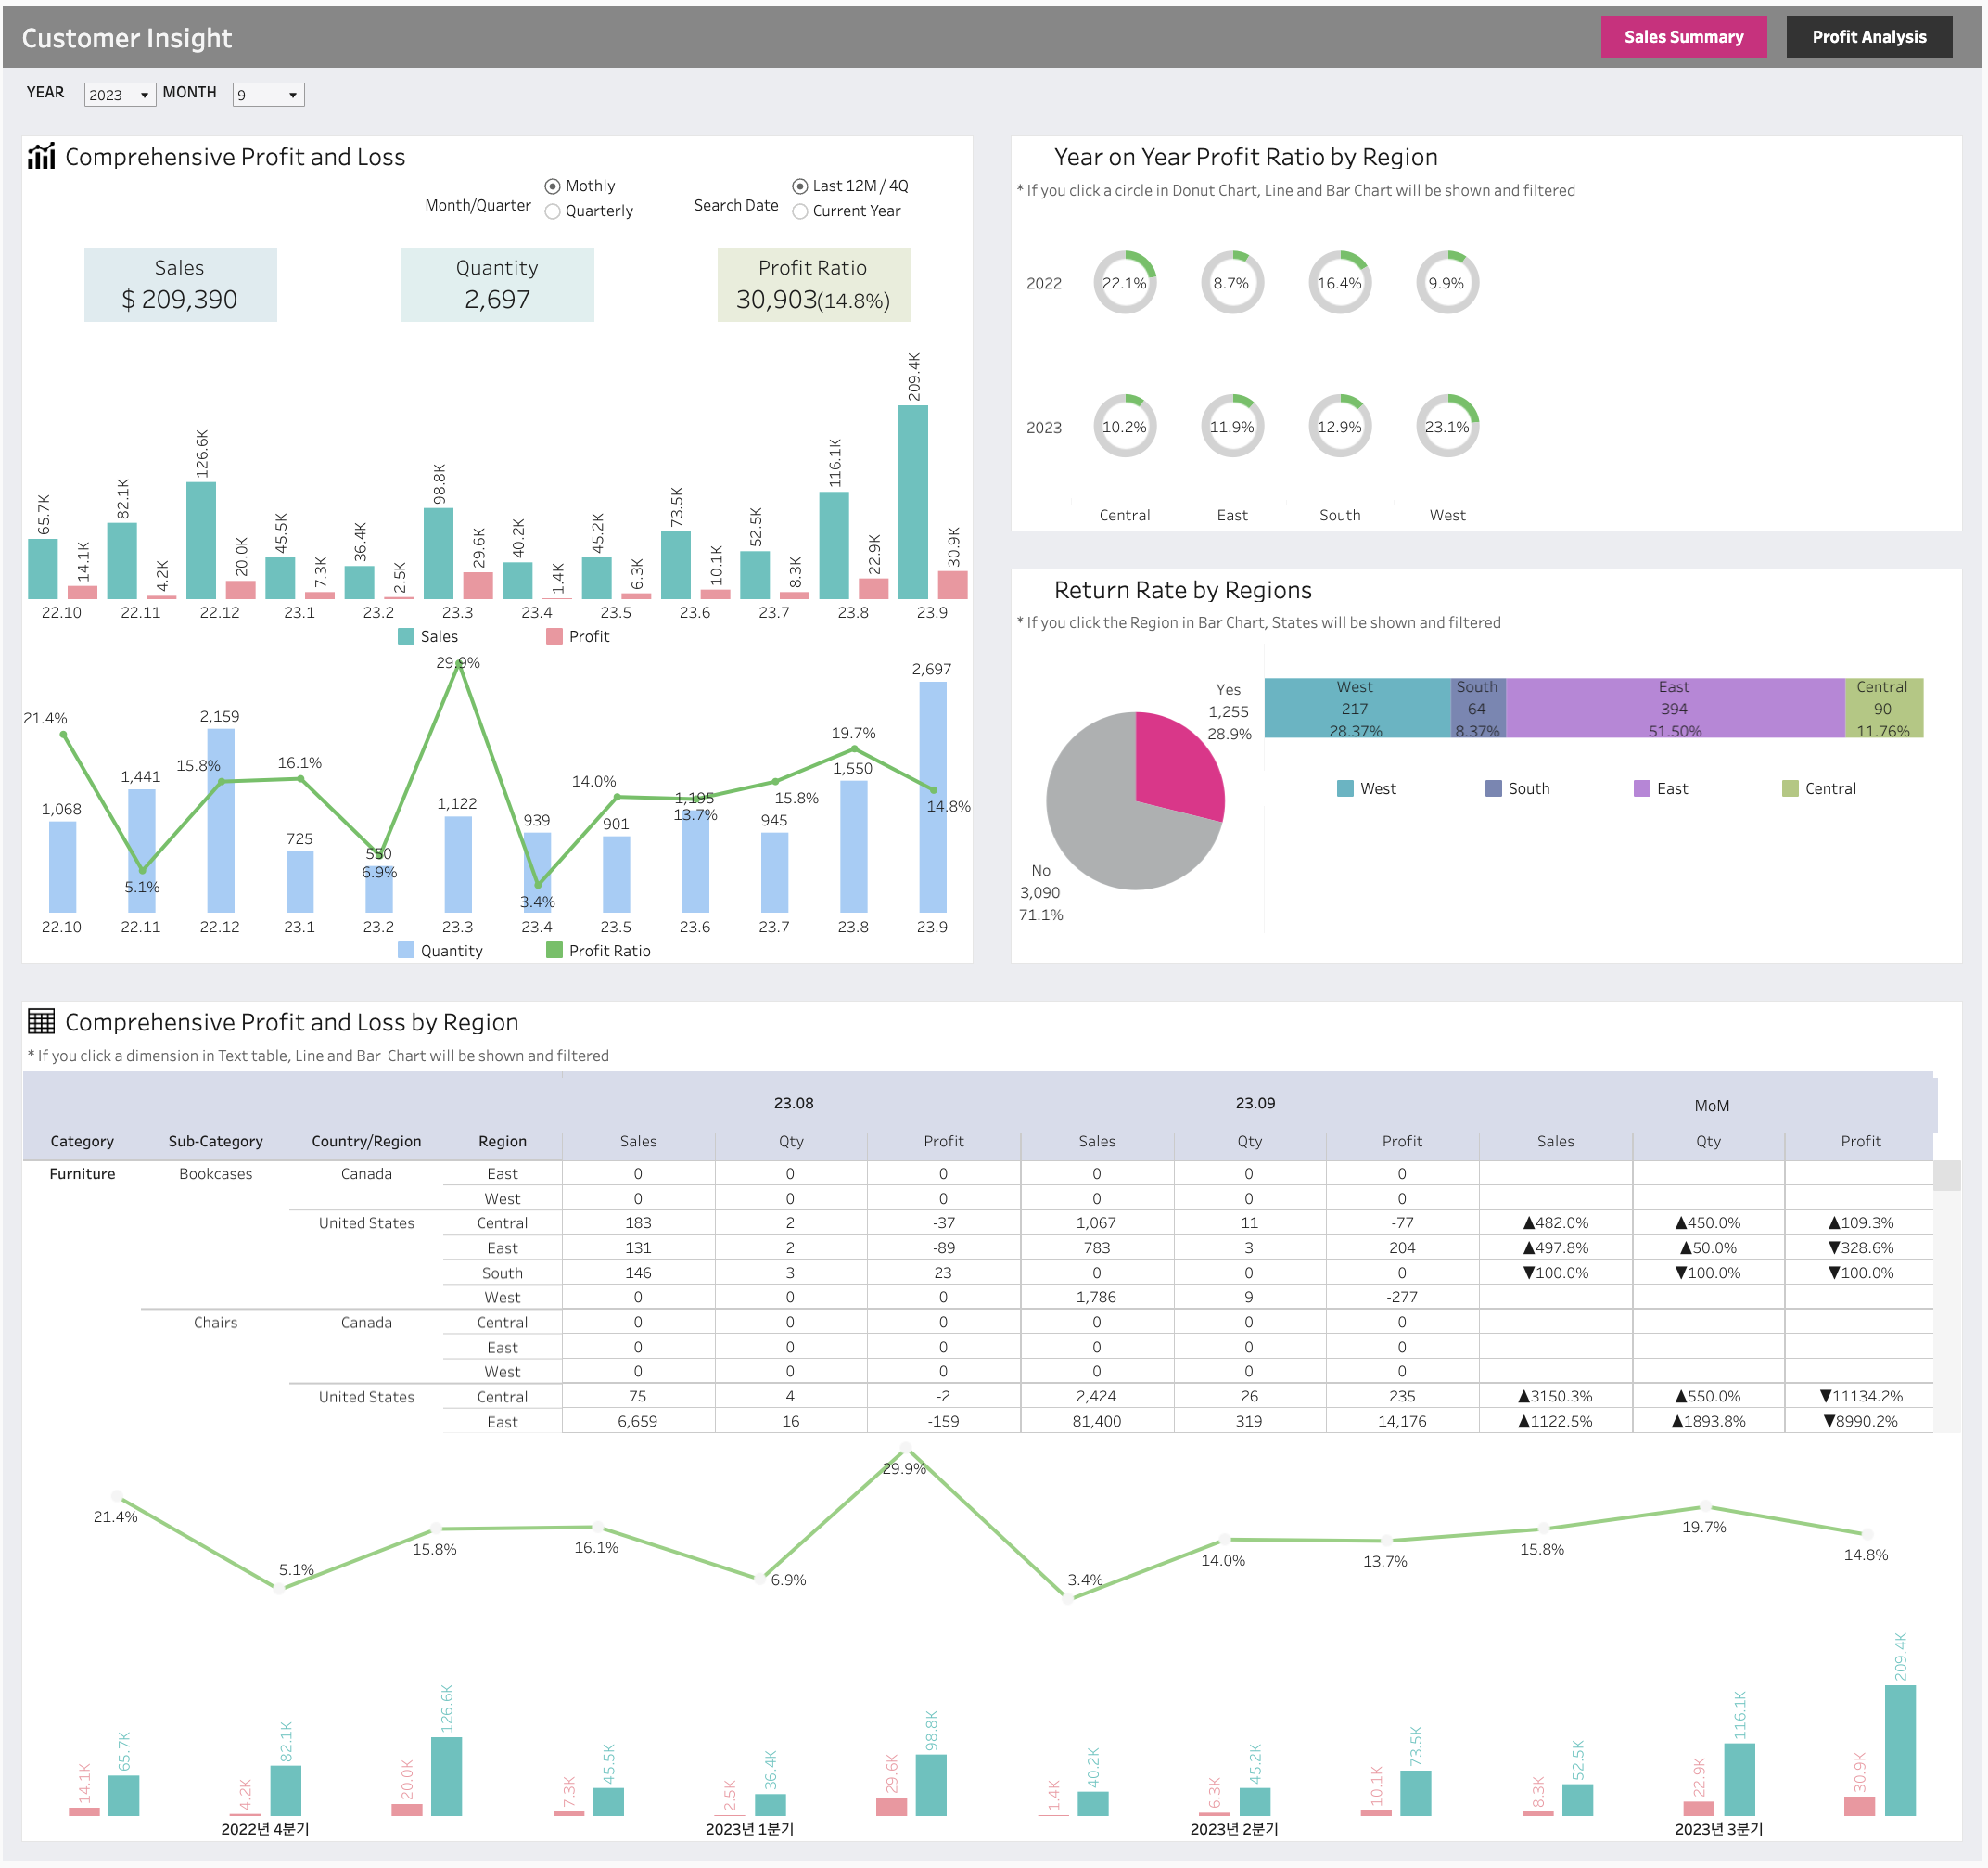Click the East segment in return rate bar
1988x1868 pixels.
[x=1674, y=709]
